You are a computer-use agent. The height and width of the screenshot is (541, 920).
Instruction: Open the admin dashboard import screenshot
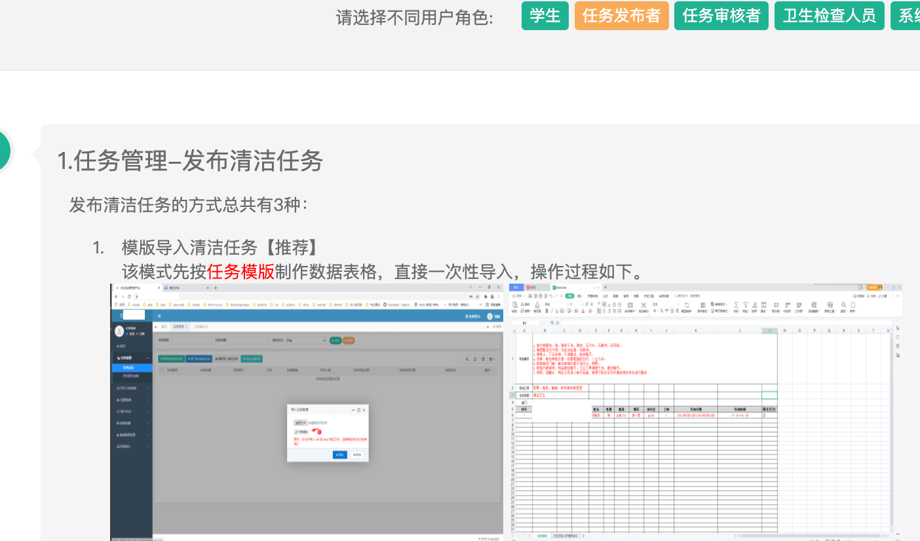307,413
